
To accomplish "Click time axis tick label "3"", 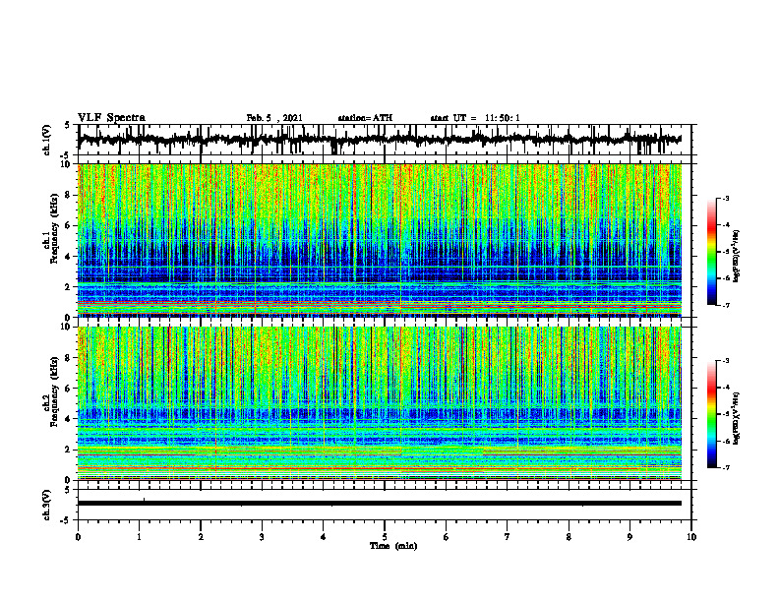I will point(262,537).
